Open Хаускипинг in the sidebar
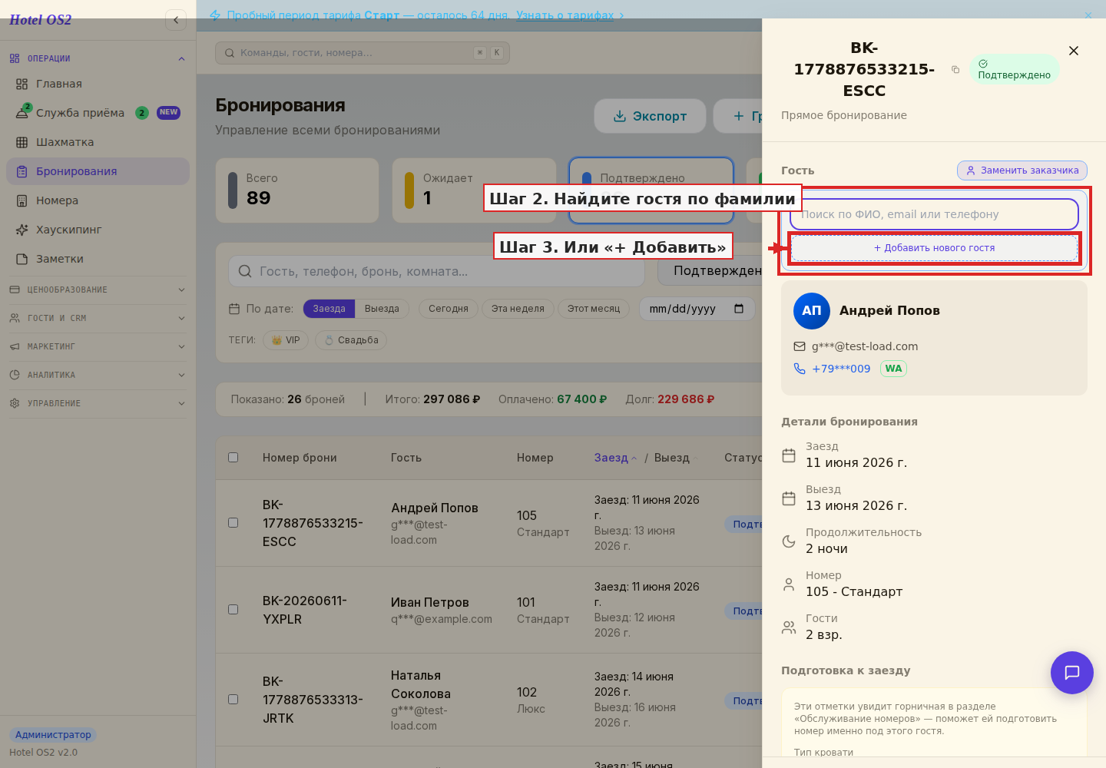This screenshot has width=1106, height=768. coord(98,230)
